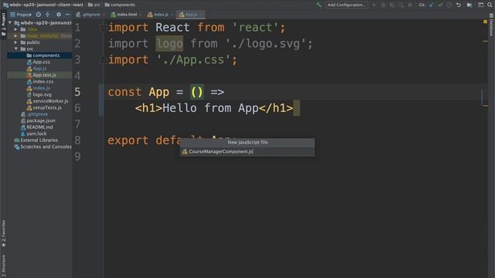Open index.css in project tree

(x=39, y=82)
